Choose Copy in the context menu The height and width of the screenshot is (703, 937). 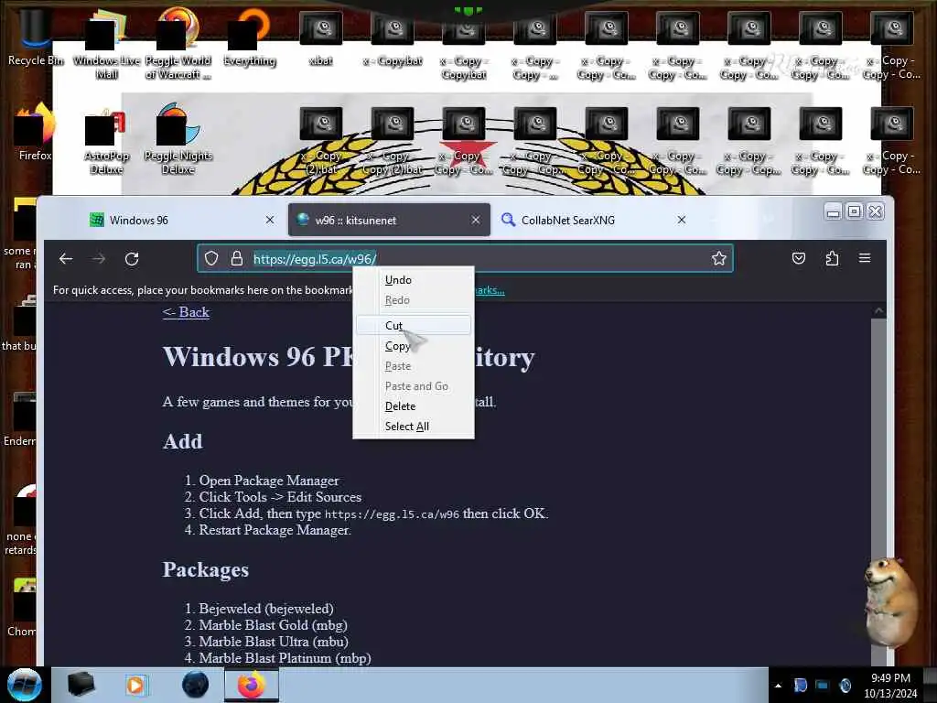[414, 346]
